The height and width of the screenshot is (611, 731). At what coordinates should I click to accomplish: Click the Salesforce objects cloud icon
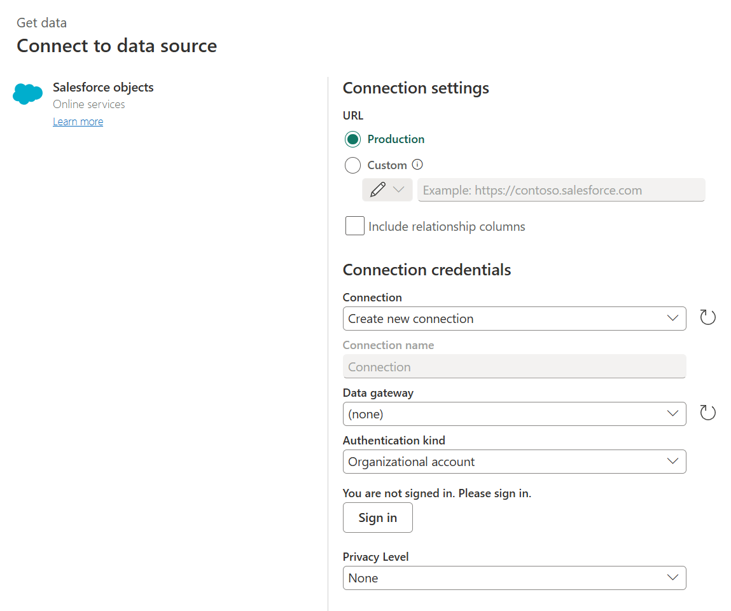[x=27, y=93]
